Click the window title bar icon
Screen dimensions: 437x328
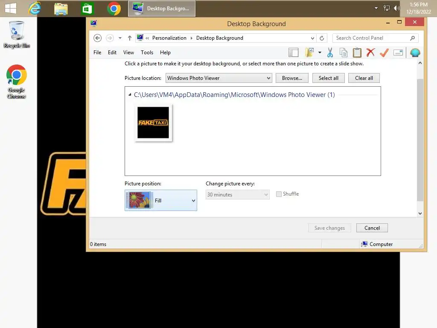click(x=93, y=23)
